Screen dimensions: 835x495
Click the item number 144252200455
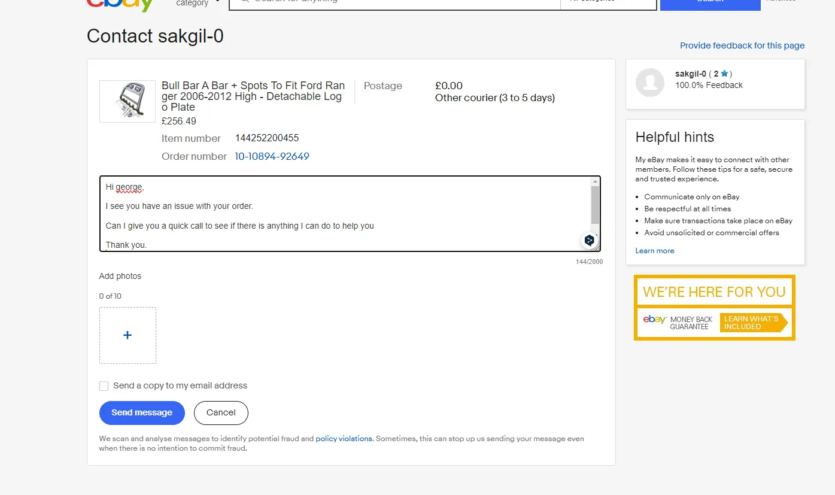point(267,138)
